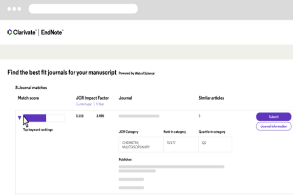293x195 pixels.
Task: Switch impact factor to 5 Year
Action: tap(100, 104)
